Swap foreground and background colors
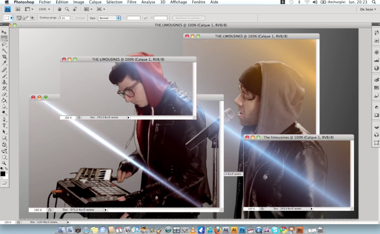This screenshot has height=234, width=380. tap(6, 168)
